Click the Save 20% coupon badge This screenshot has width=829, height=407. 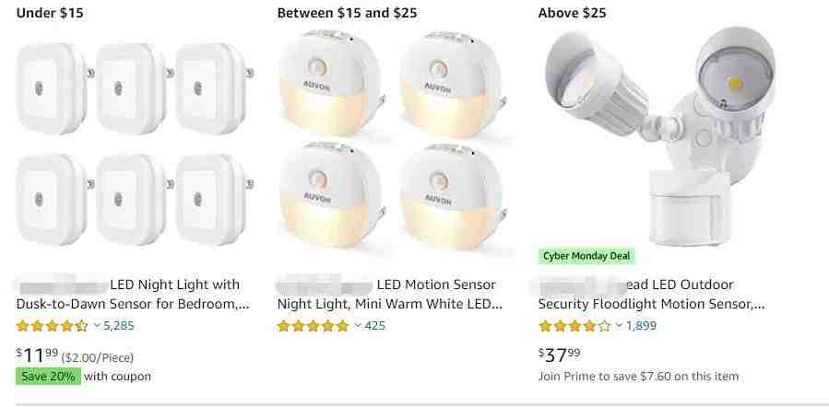point(48,377)
